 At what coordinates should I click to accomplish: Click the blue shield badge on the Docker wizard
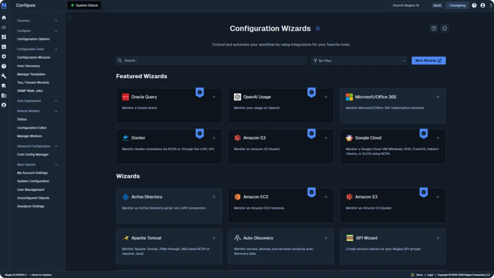click(x=200, y=133)
